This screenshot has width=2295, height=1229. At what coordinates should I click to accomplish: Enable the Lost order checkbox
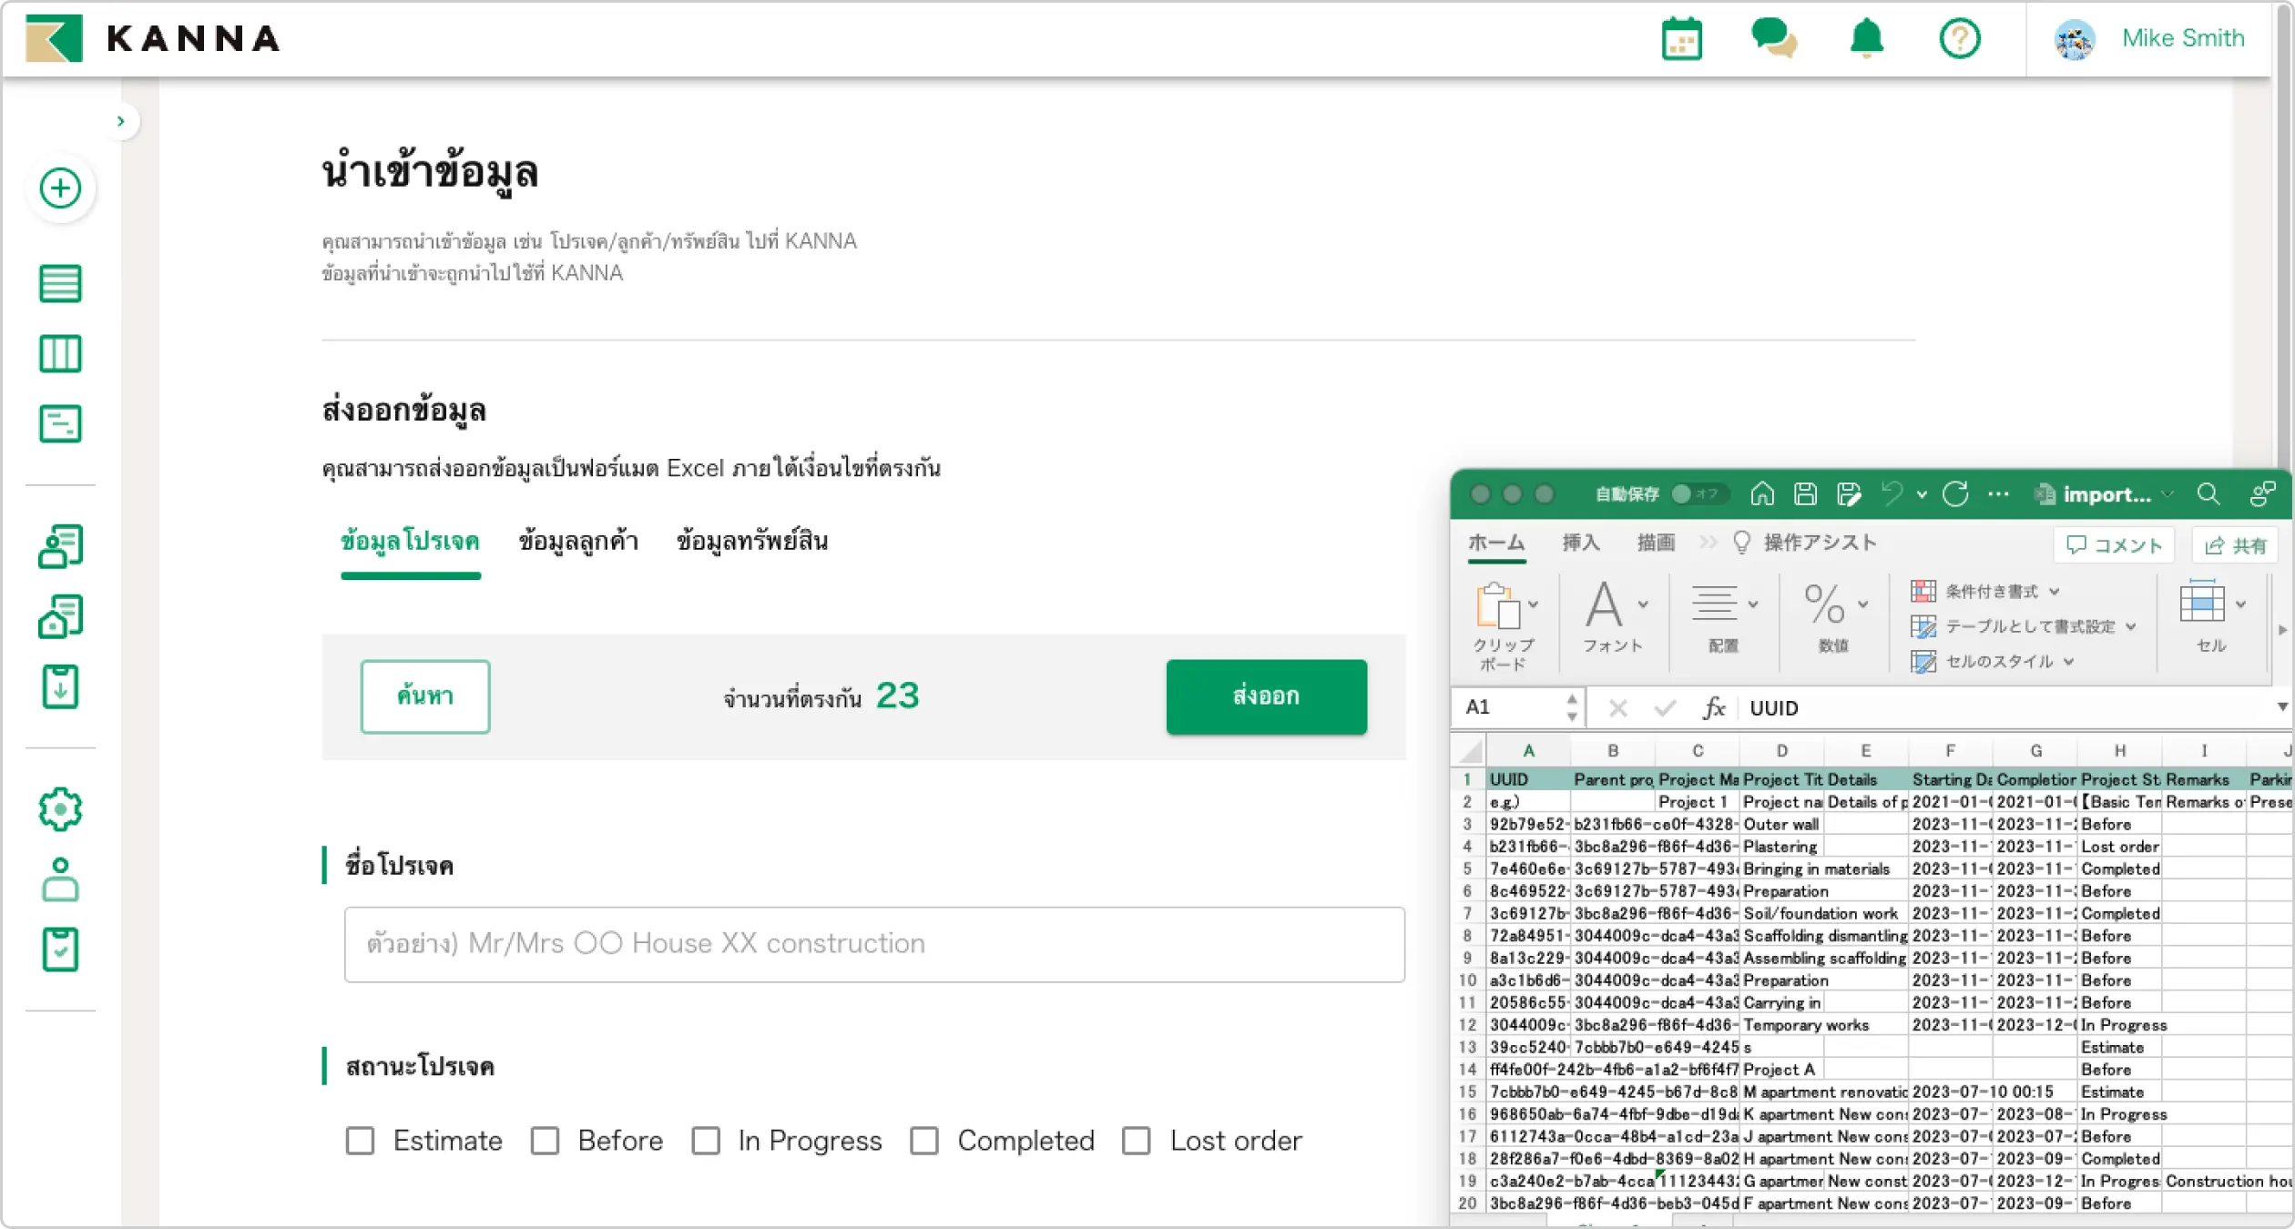1137,1141
